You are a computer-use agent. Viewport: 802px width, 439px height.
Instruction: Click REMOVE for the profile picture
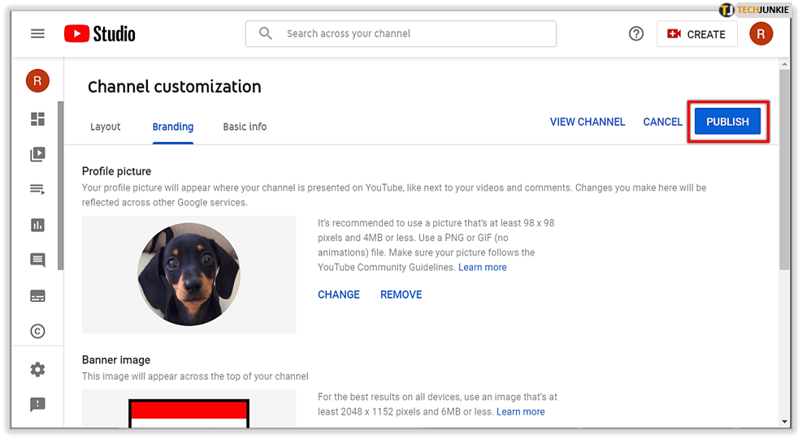(401, 295)
